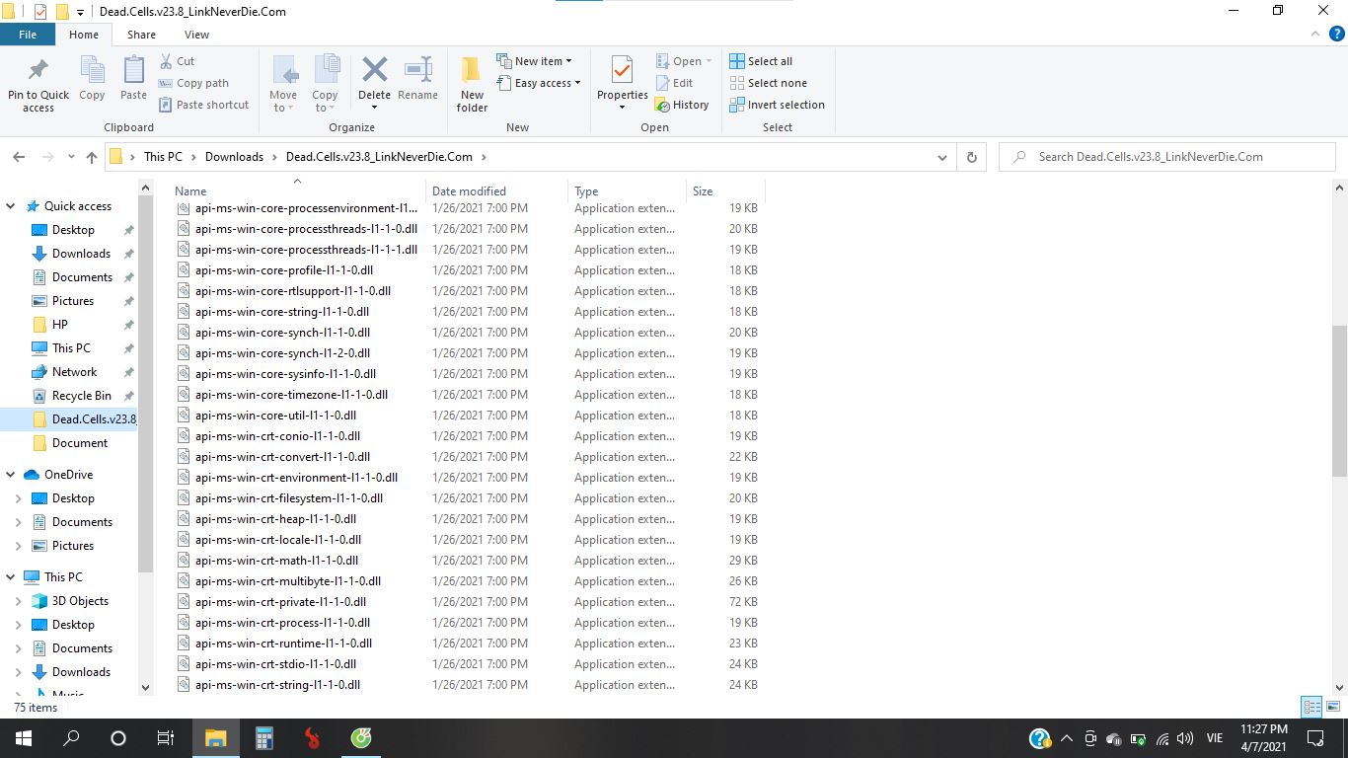This screenshot has height=758, width=1348.
Task: Sort by Date modified column header
Action: point(496,190)
